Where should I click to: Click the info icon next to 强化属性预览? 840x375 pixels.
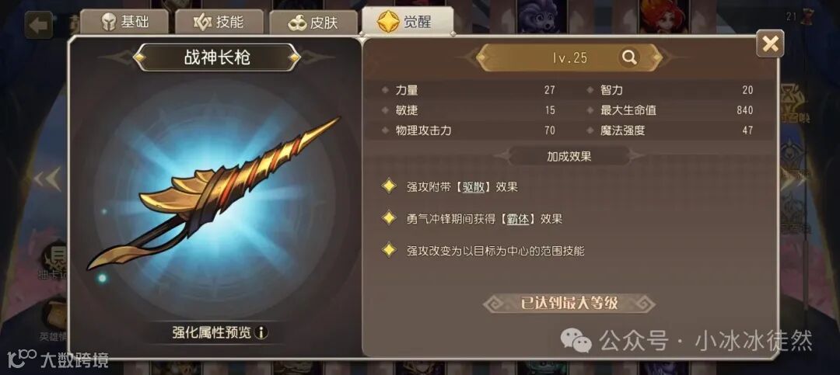pos(261,333)
